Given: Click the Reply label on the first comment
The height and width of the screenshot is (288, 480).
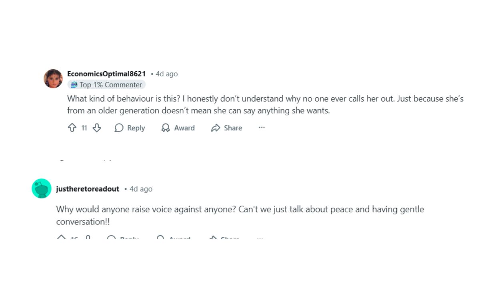Looking at the screenshot, I should (x=135, y=128).
